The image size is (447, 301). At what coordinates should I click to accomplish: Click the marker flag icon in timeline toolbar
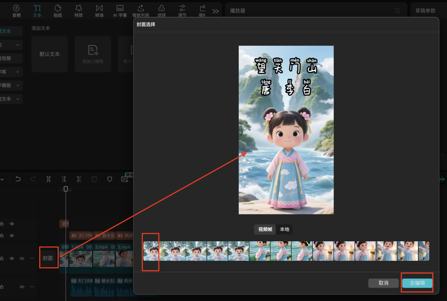pyautogui.click(x=110, y=179)
